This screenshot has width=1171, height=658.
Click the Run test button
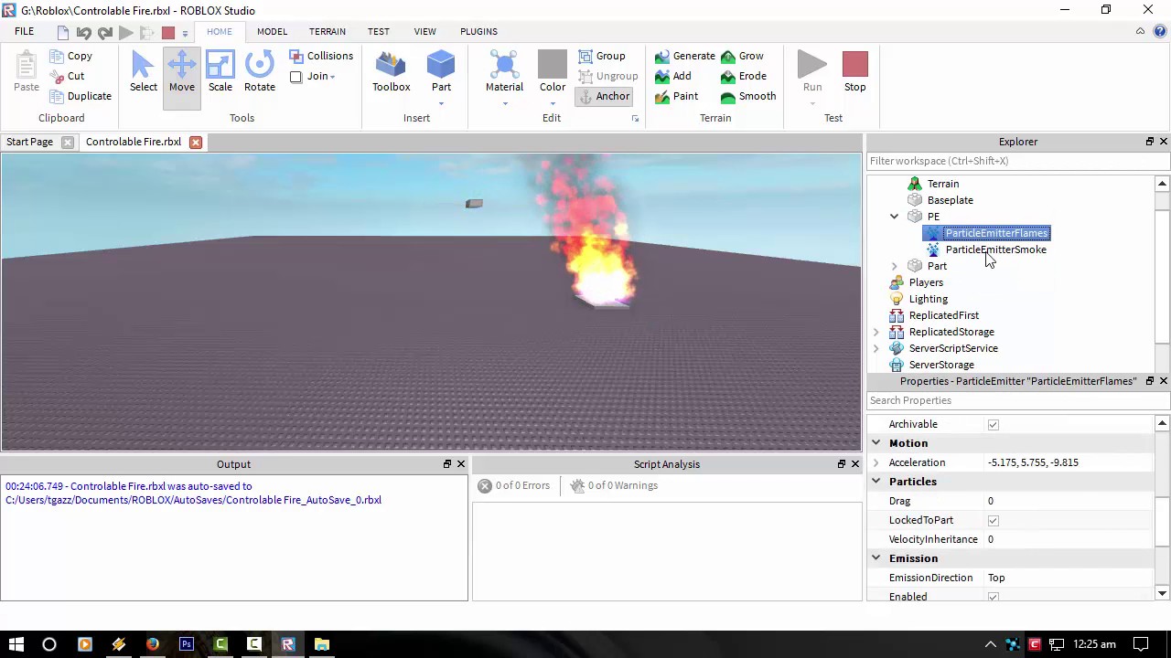point(812,73)
